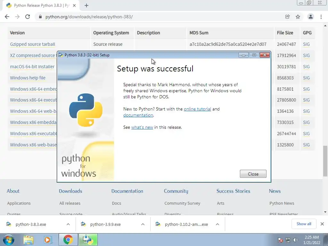328x246 pixels.
Task: Open Community footer section link
Action: (176, 191)
